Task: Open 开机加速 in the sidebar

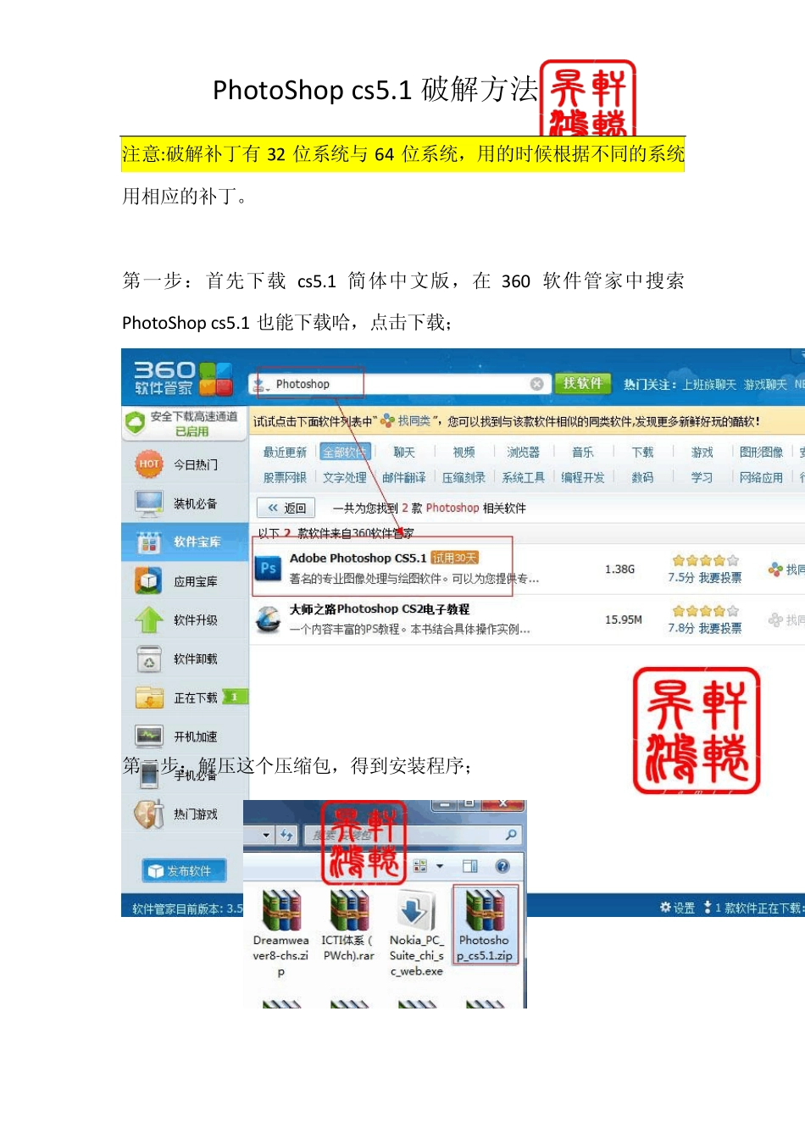Action: pyautogui.click(x=176, y=736)
